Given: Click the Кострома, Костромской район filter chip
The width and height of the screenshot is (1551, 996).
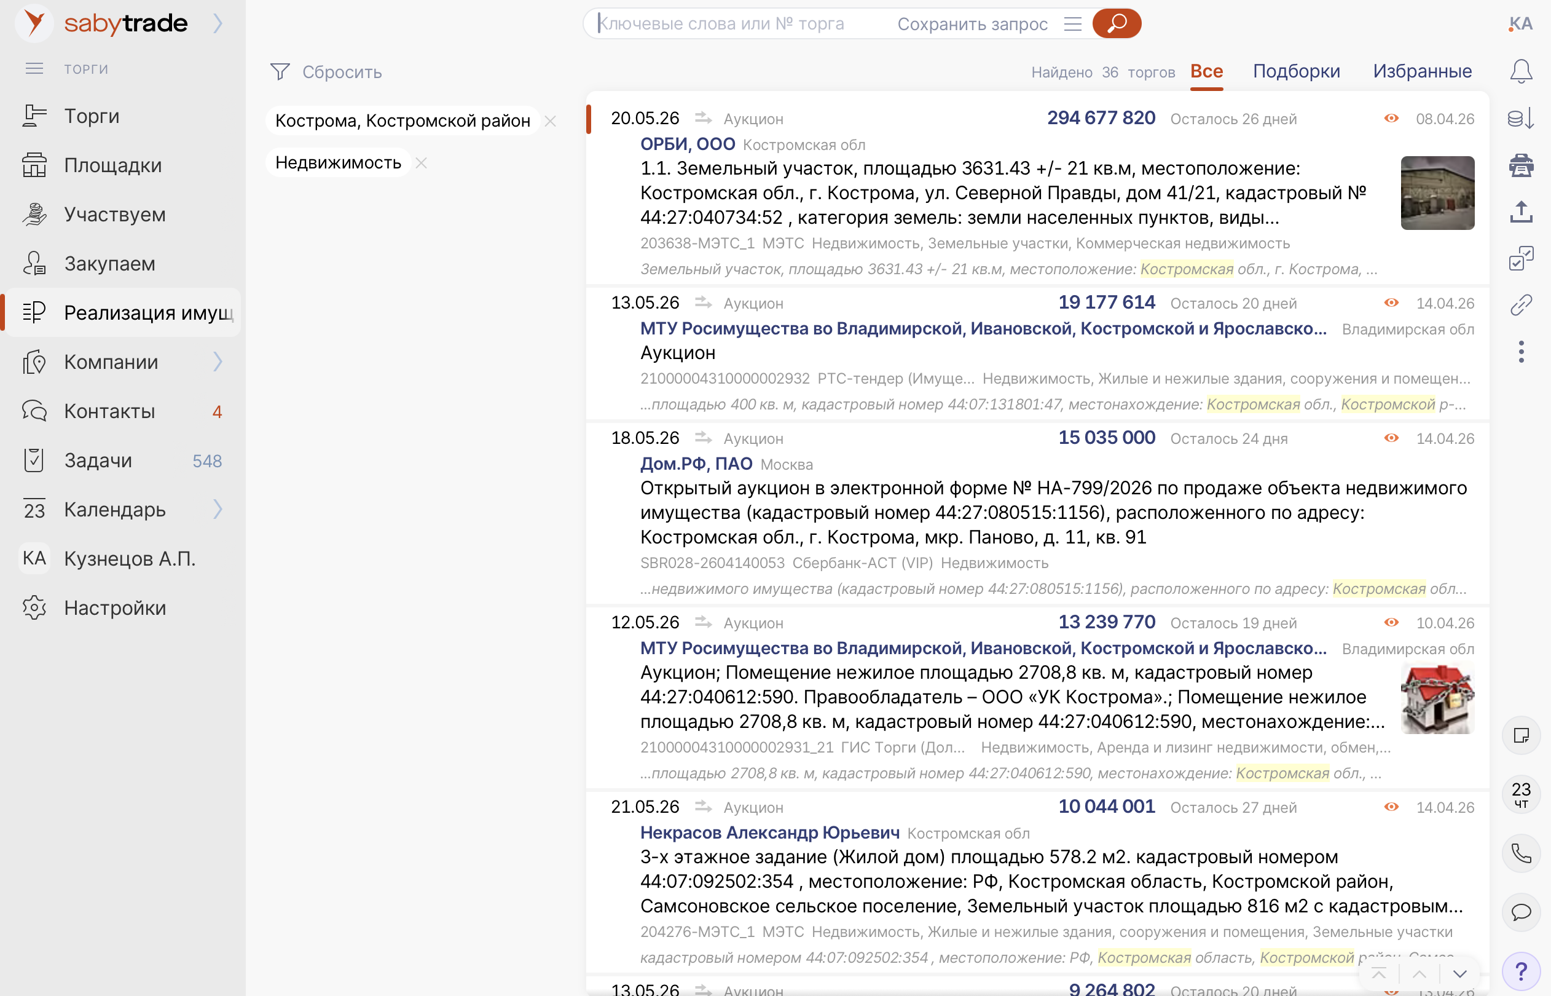Looking at the screenshot, I should coord(402,121).
